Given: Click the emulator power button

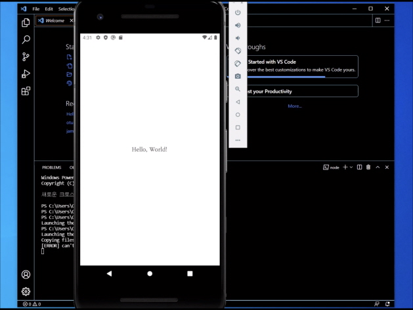Looking at the screenshot, I should [238, 12].
